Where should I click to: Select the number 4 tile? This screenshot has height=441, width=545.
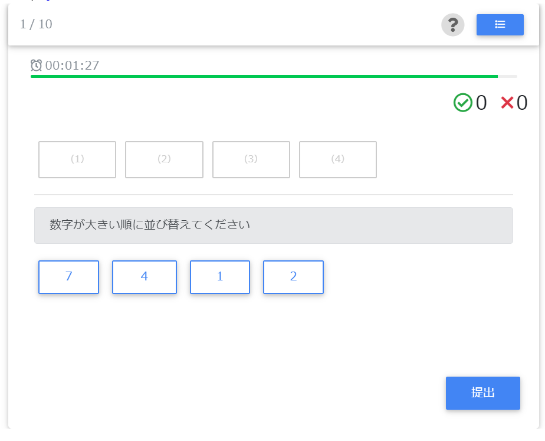click(x=145, y=277)
